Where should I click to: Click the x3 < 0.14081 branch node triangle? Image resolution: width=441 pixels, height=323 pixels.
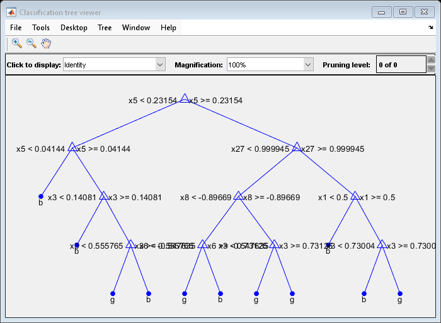[x=103, y=196]
